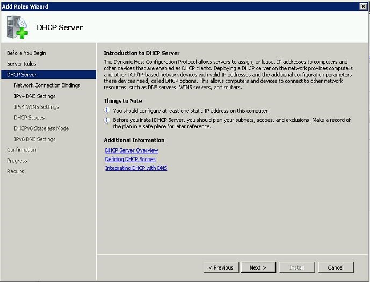Viewport: 370px width, 282px height.
Task: Close the Add Roles Wizard window
Action: (363, 6)
